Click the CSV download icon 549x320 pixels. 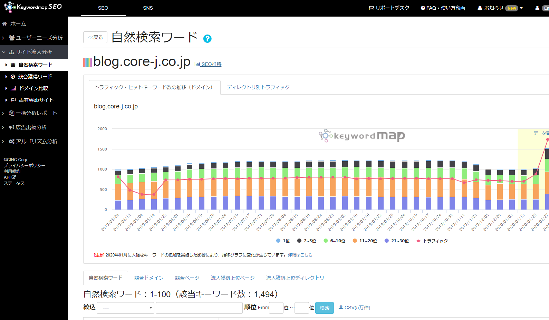click(x=341, y=307)
